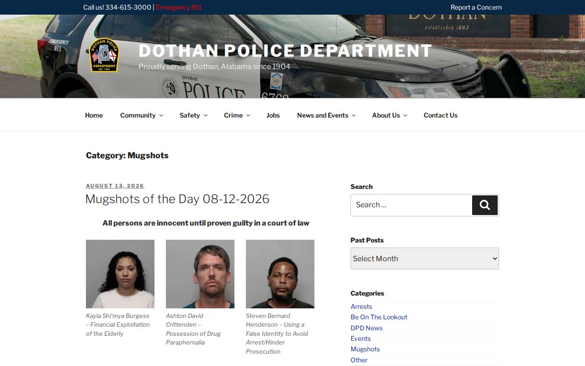
Task: Click the Kayla Shi'mya Burgess caption text
Action: pos(118,325)
